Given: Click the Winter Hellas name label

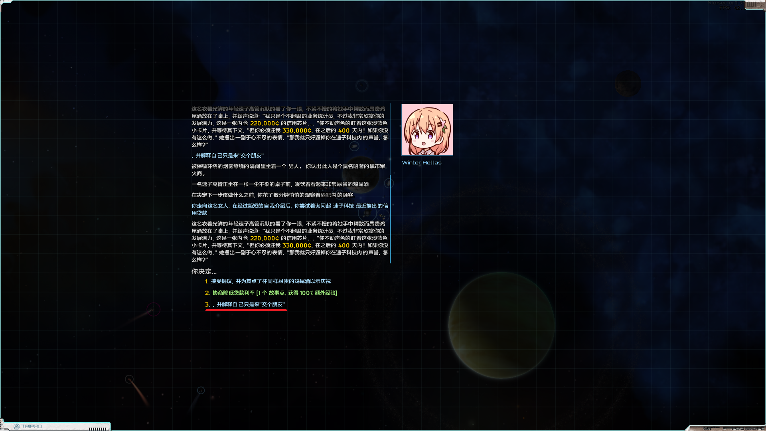Looking at the screenshot, I should coord(421,163).
